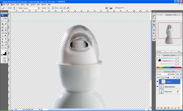Select the Brush tool in toolbox
183x111 pixels.
tap(5, 27)
